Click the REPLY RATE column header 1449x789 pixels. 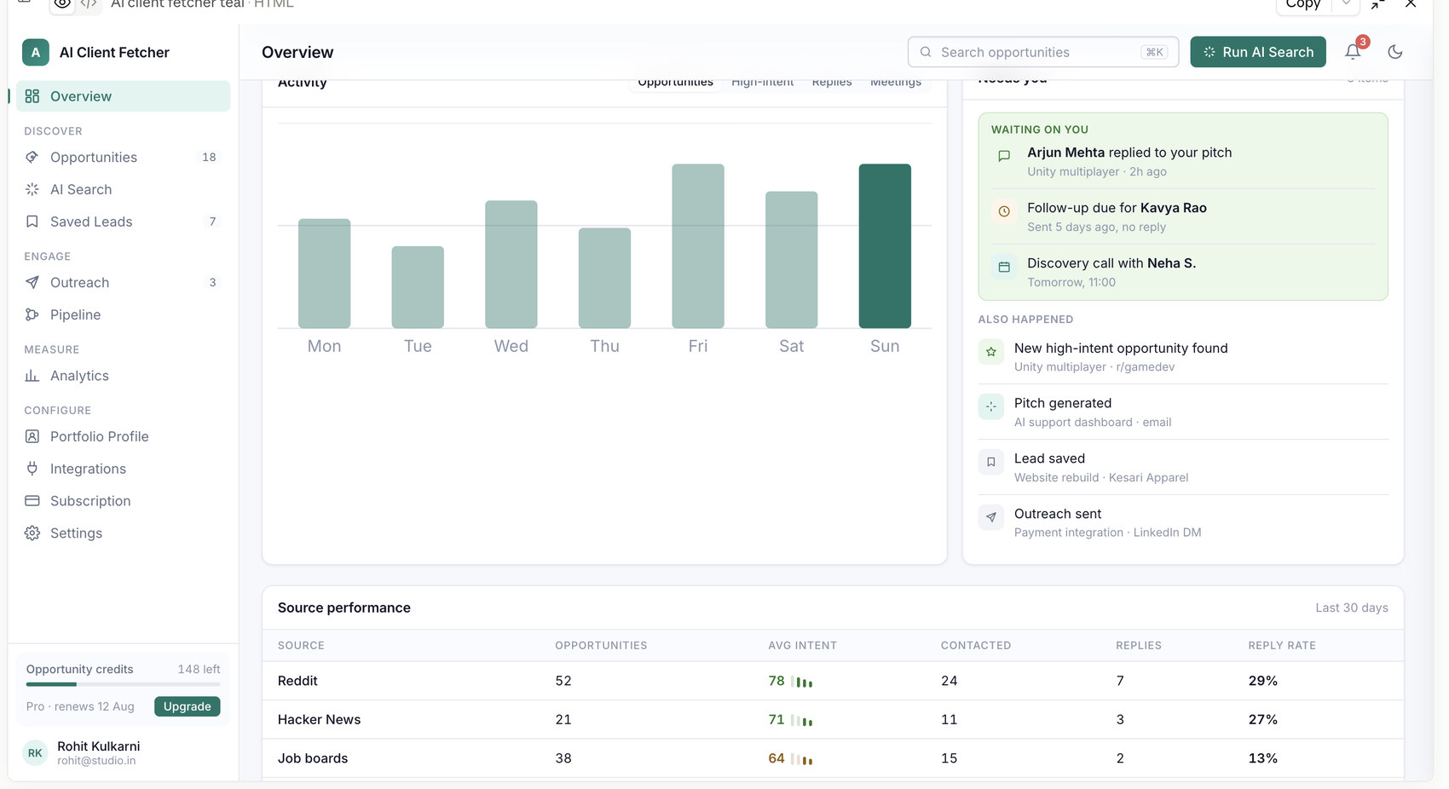point(1282,645)
